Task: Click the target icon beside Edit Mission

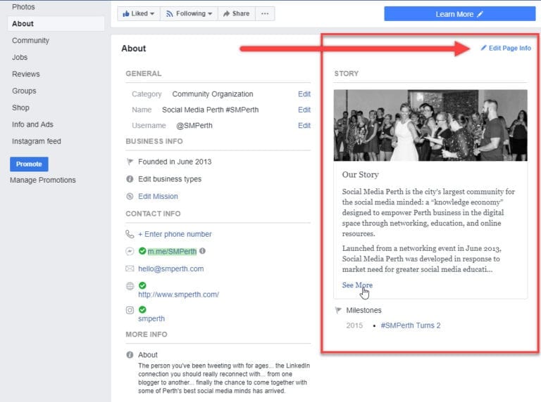Action: (x=130, y=196)
